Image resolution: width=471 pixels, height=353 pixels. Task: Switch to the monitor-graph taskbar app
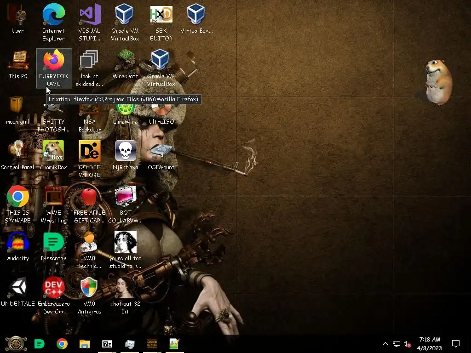point(130,344)
